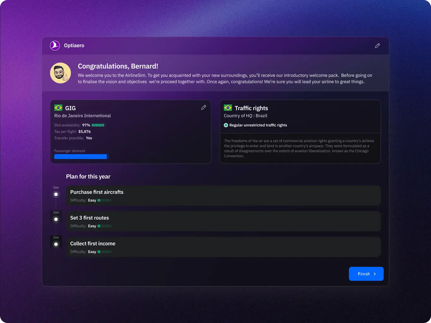This screenshot has width=431, height=323.
Task: Select the Collect first income timeline dot
Action: pyautogui.click(x=56, y=244)
